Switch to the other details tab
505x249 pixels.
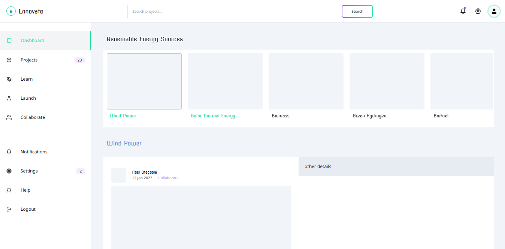point(318,166)
